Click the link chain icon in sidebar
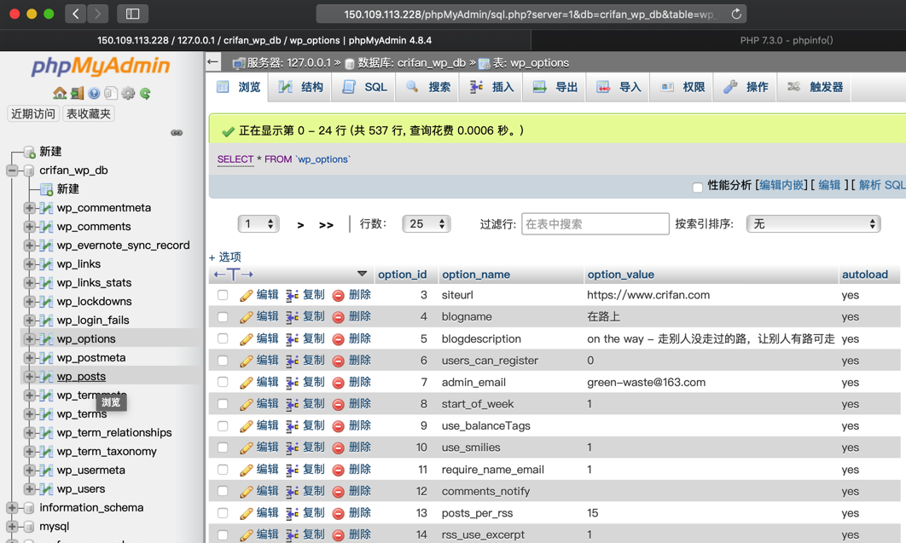This screenshot has width=906, height=543. (177, 133)
